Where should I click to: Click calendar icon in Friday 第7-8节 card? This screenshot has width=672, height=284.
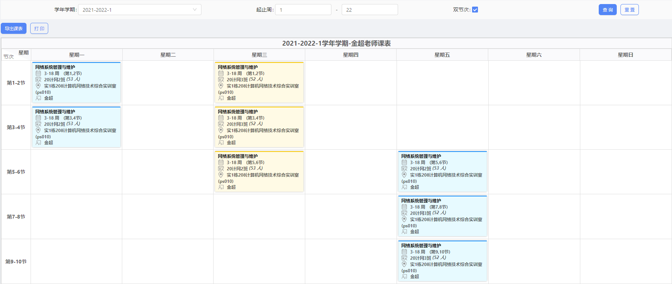click(x=404, y=207)
